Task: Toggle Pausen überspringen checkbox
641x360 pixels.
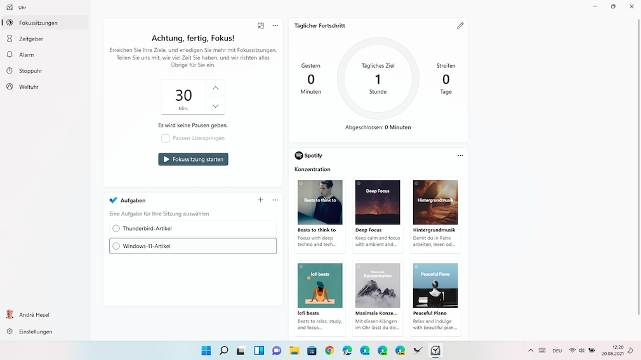Action: (165, 138)
